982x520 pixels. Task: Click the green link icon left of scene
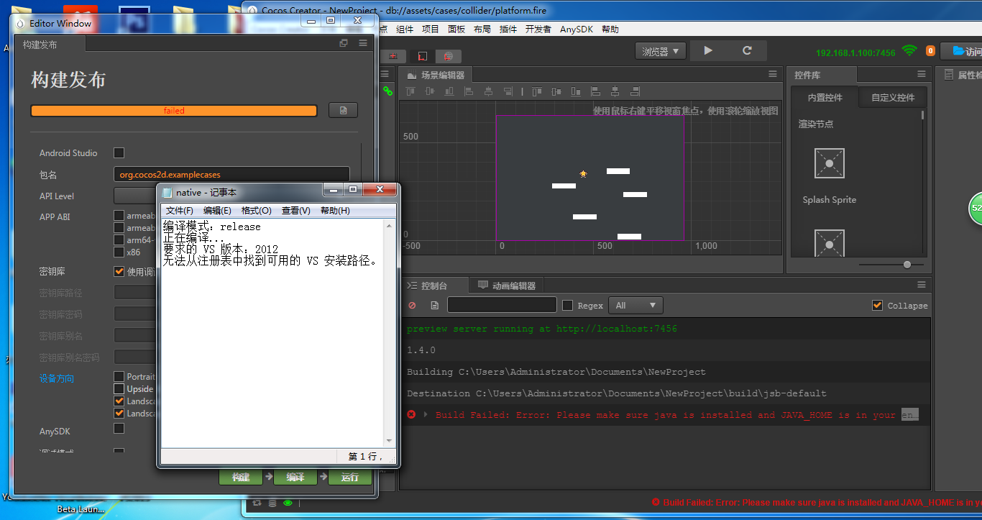point(387,91)
